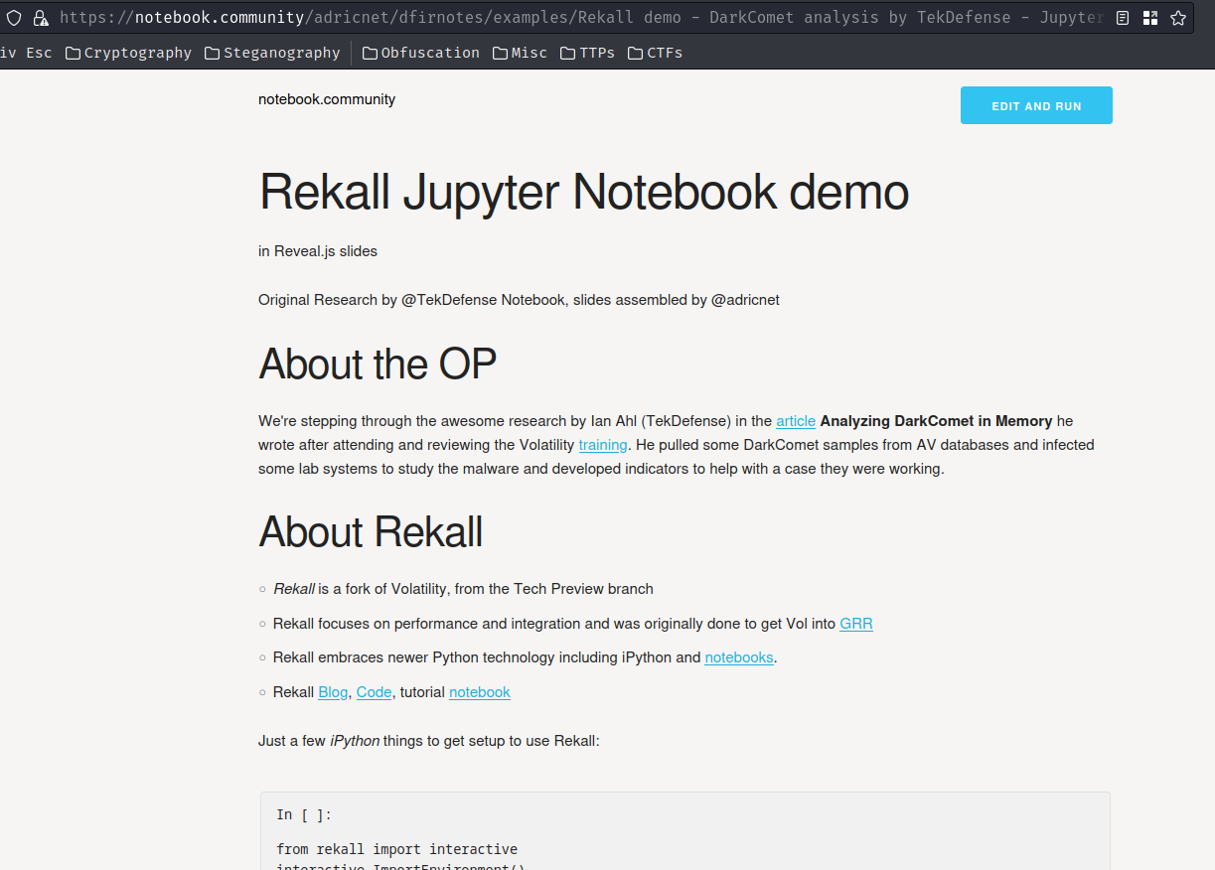Click the italic 'Rekall' word in bullet list
The height and width of the screenshot is (870, 1215).
tap(294, 589)
